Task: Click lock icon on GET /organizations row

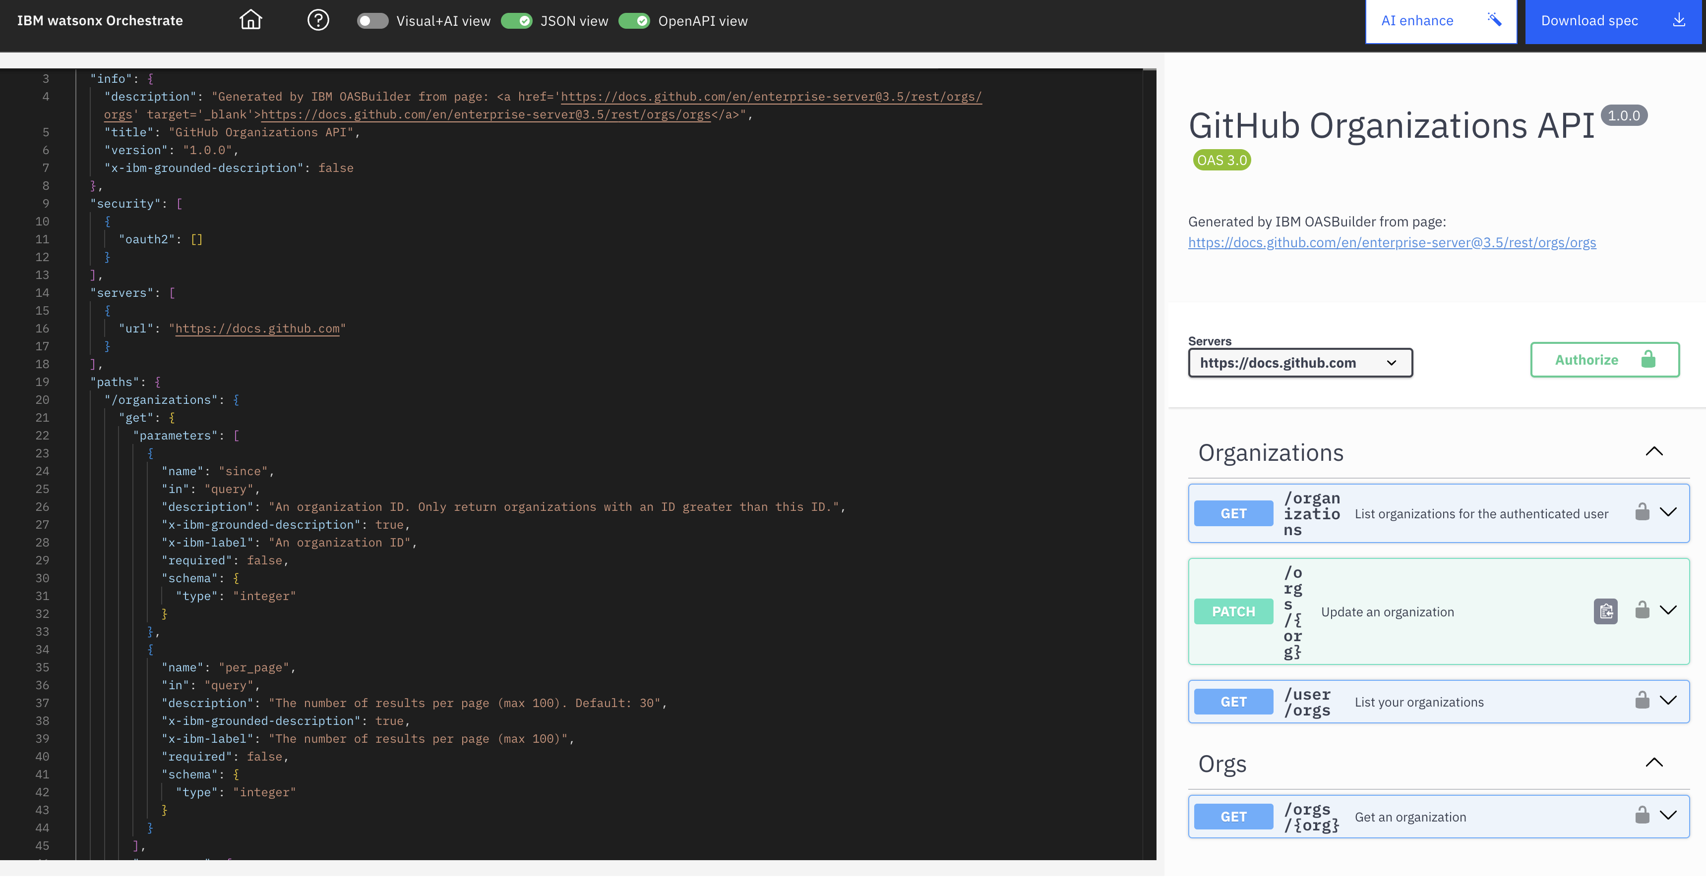Action: pos(1642,511)
